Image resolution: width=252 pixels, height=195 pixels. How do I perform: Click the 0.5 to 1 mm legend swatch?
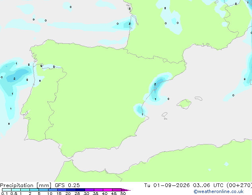[16, 190]
